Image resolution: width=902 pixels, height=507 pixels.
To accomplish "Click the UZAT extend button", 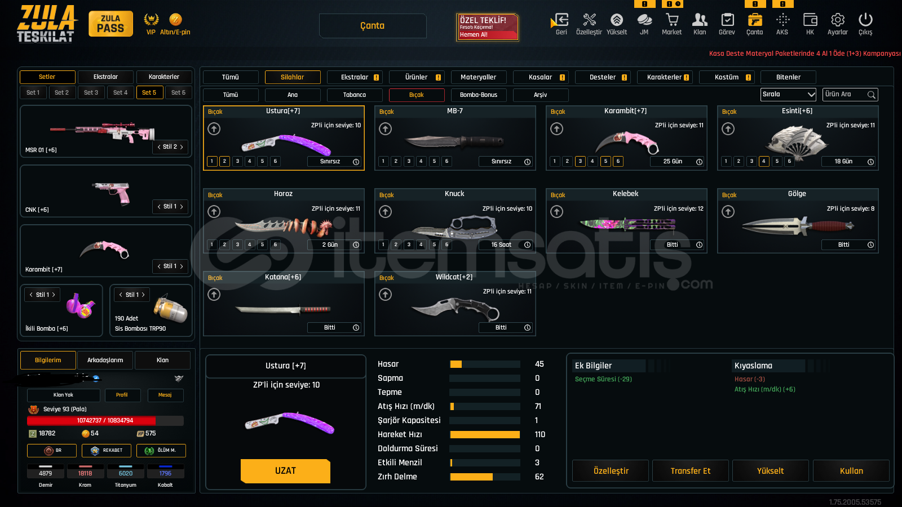I will (x=285, y=471).
